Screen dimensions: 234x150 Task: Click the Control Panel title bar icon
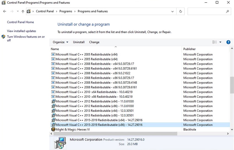pyautogui.click(x=3, y=2)
